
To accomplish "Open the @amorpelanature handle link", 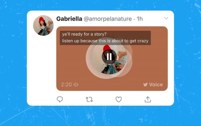I will (108, 19).
